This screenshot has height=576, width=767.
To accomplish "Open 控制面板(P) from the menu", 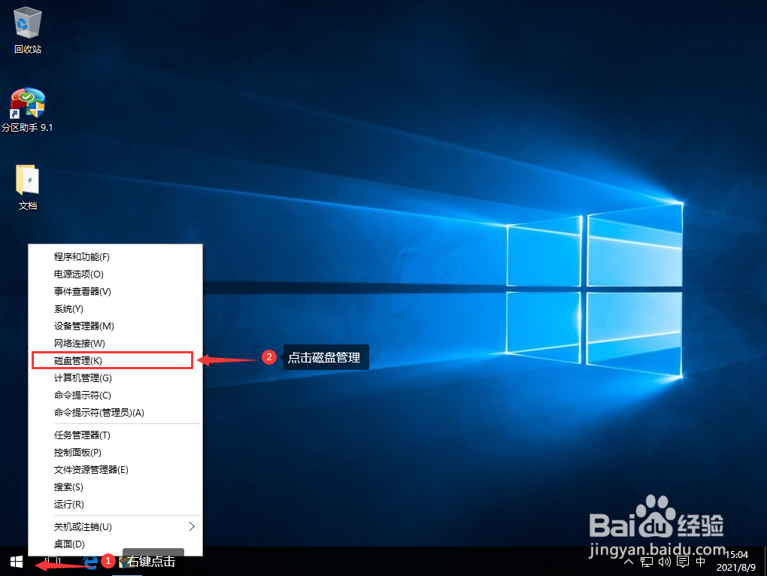I will coord(116,452).
